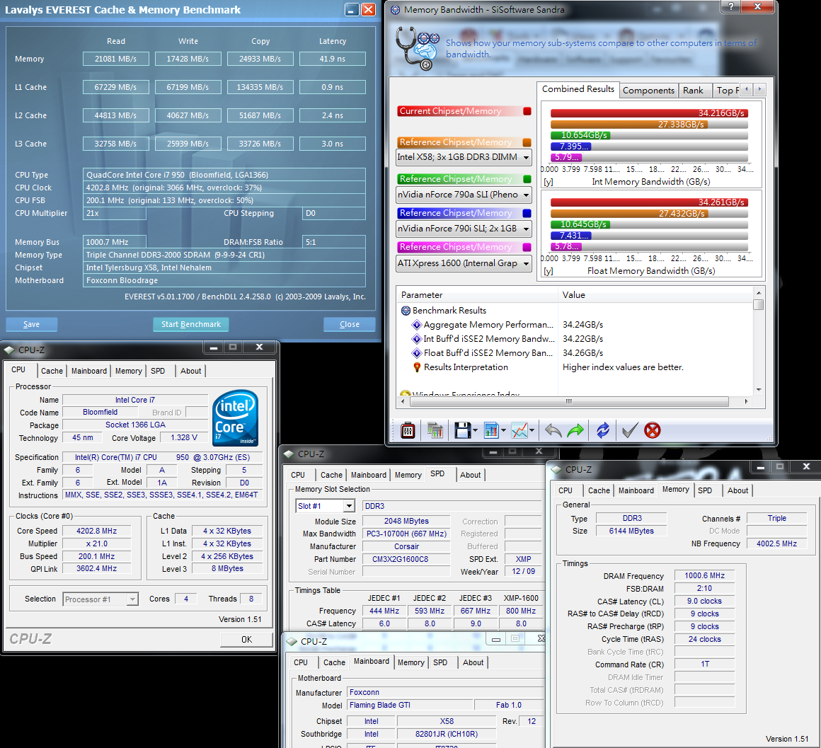Click the right tab scroll arrow in Sandra
The image size is (821, 748).
(759, 89)
